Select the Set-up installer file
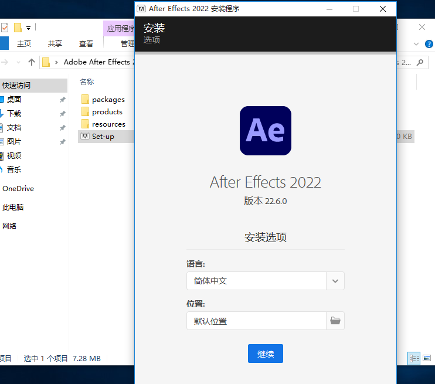 click(103, 137)
